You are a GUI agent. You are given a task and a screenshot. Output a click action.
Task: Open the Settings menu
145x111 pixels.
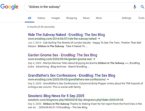click(127, 18)
